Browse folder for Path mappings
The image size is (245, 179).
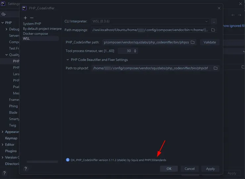click(213, 30)
